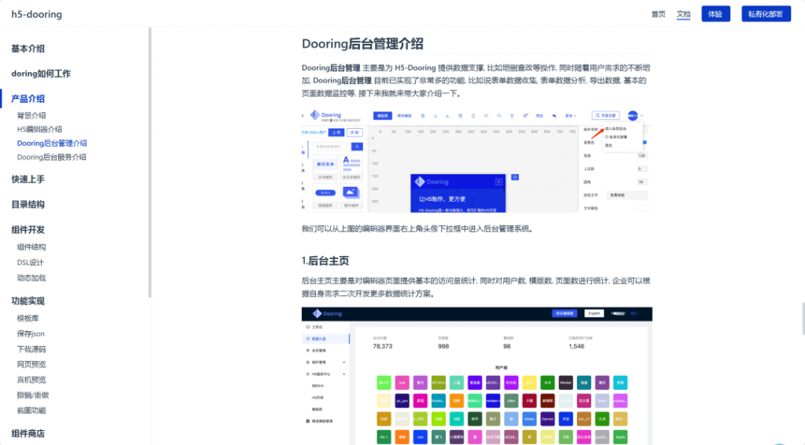805x445 pixels.
Task: Open the H5编辑器介绍 sidebar link
Action: (39, 129)
